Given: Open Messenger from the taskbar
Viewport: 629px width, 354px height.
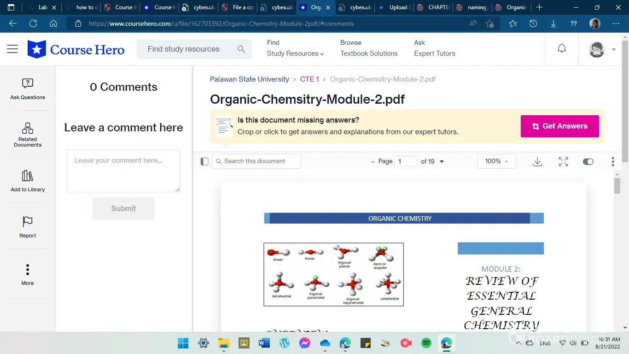Looking at the screenshot, I should pyautogui.click(x=305, y=343).
